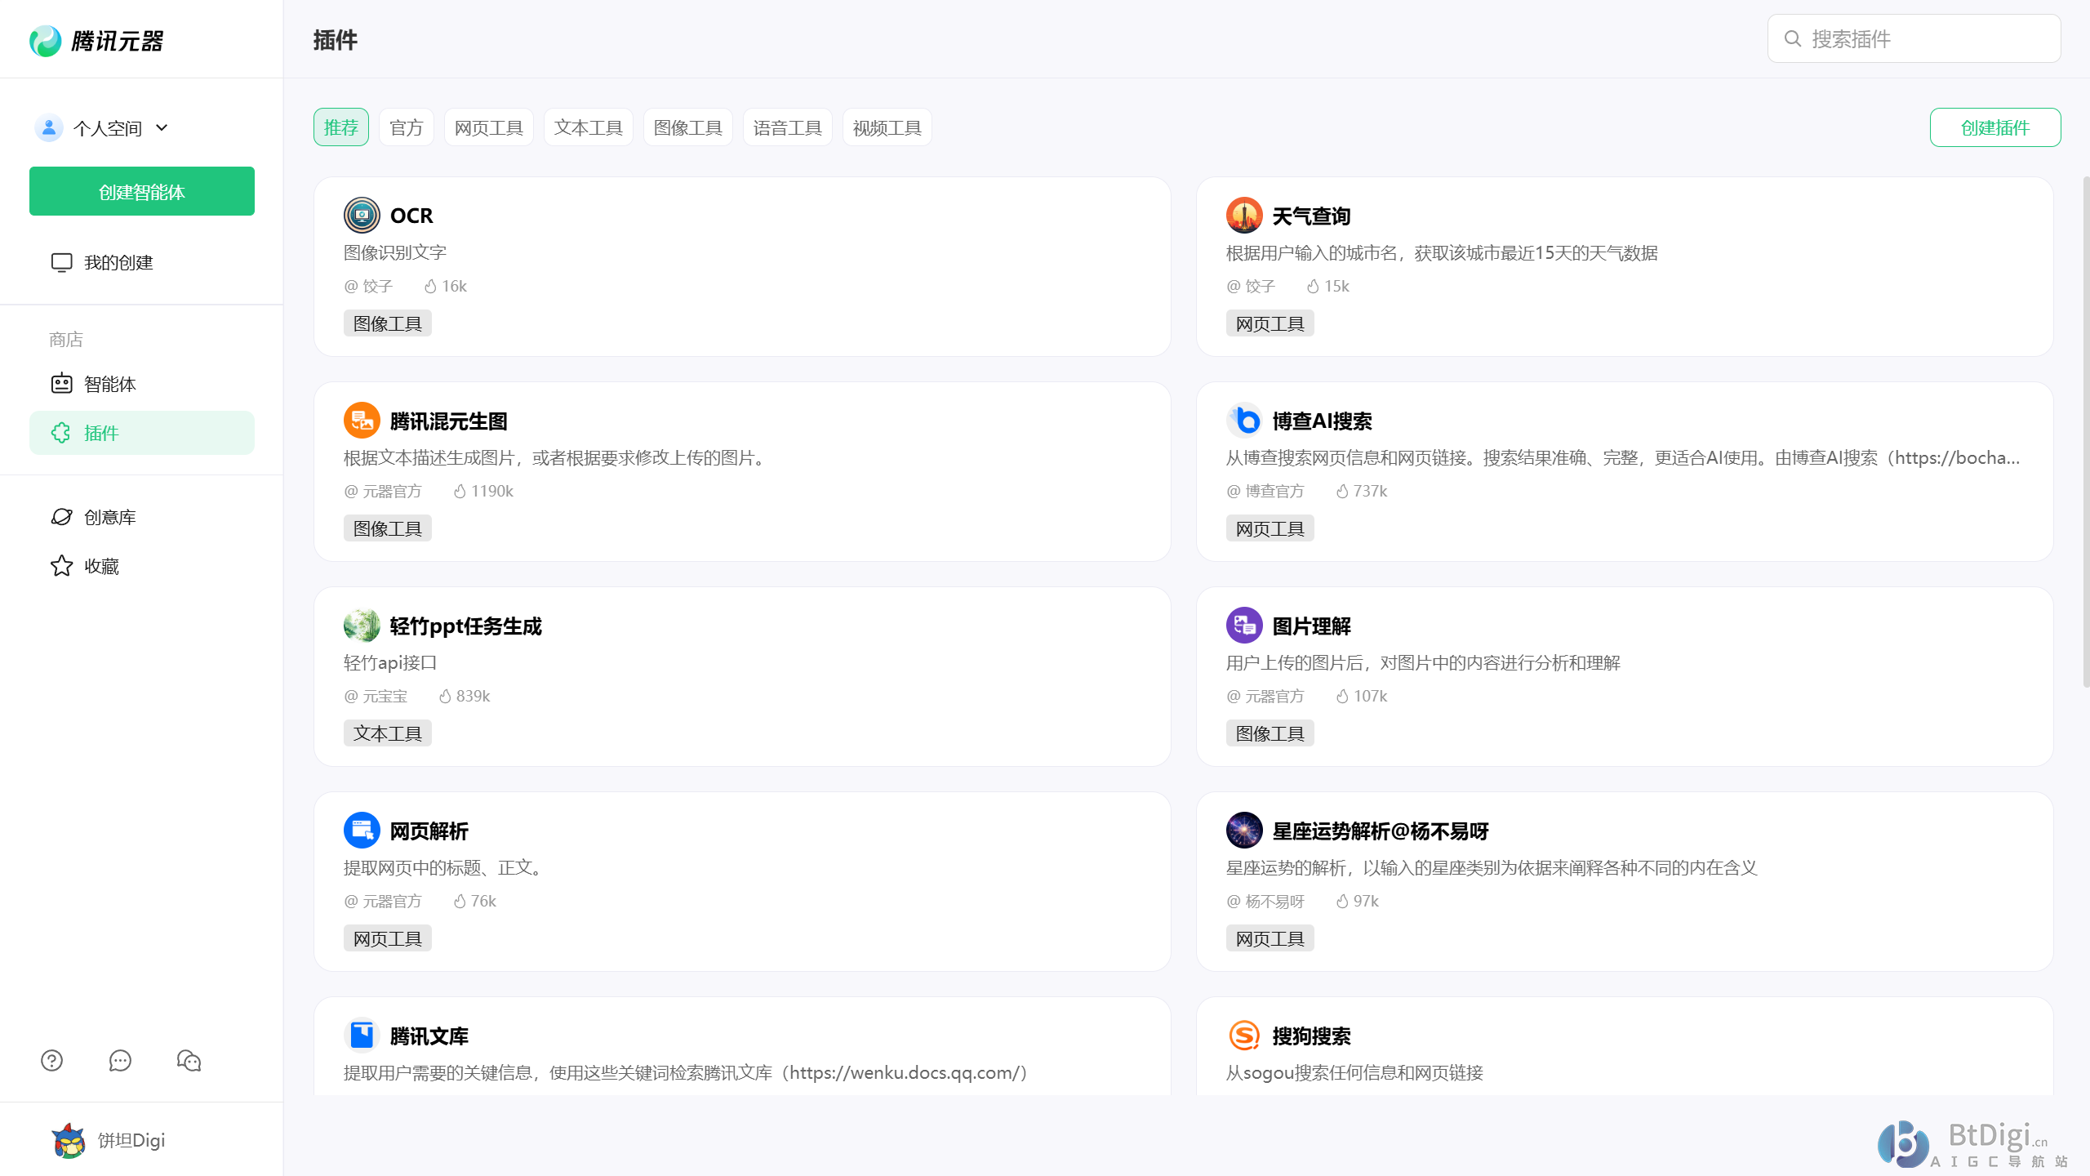
Task: Open 创意库 in the sidebar
Action: pyautogui.click(x=142, y=517)
